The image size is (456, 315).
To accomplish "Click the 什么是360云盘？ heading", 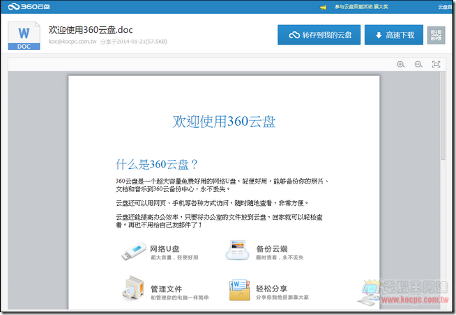I will tap(157, 165).
